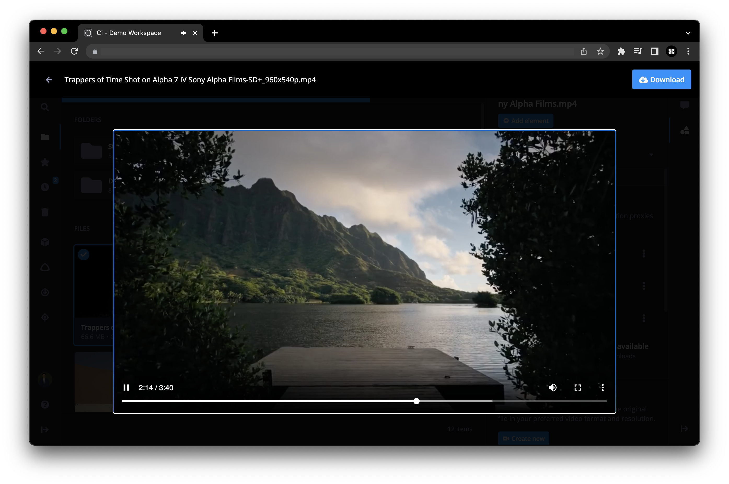Open the folders icon in the left sidebar
Screen dimensions: 729x484
tap(45, 137)
